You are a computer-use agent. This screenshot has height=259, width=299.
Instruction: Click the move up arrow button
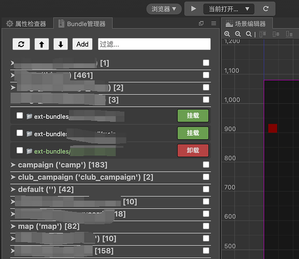click(41, 44)
